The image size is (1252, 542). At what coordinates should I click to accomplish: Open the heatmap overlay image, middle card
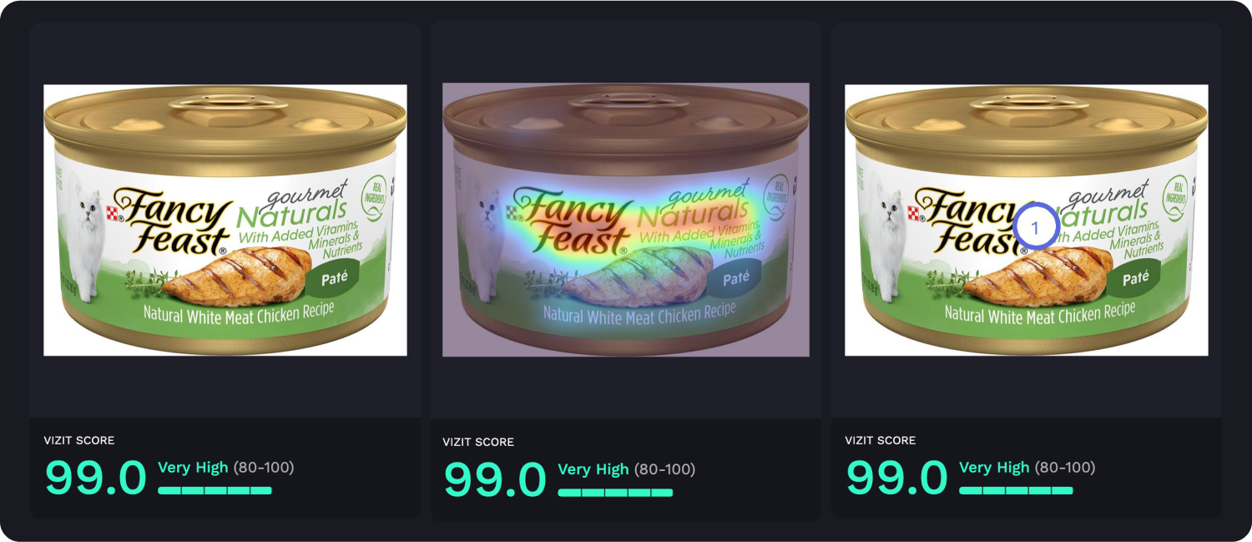pos(626,220)
